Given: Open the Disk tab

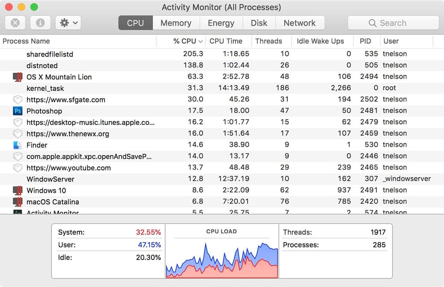Looking at the screenshot, I should pyautogui.click(x=259, y=23).
